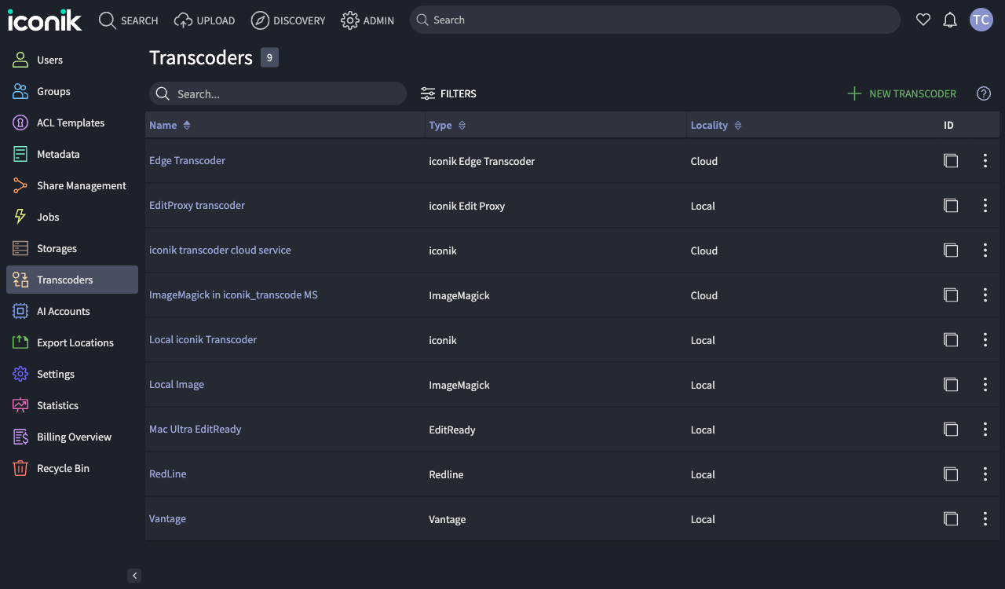1005x589 pixels.
Task: Click the New Transcoder button
Action: 902,93
